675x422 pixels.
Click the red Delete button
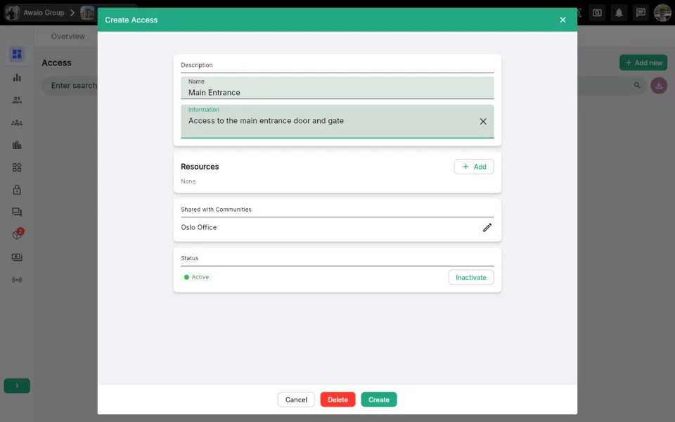[x=337, y=399]
